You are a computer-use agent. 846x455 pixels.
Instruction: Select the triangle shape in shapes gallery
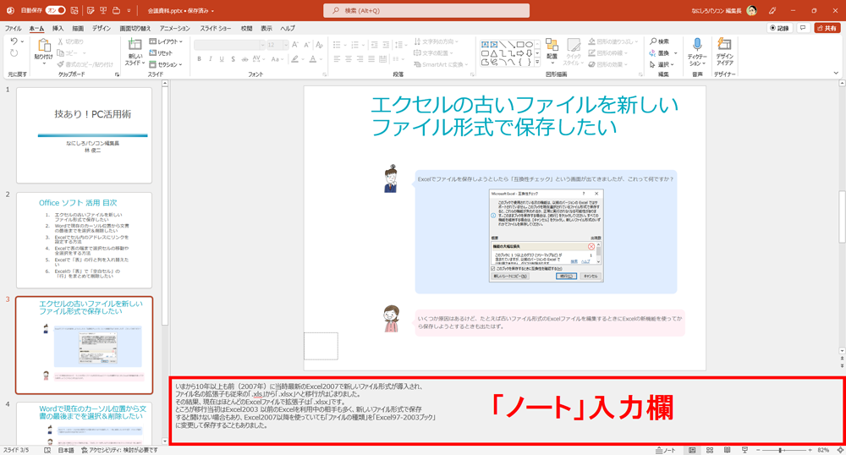point(494,53)
